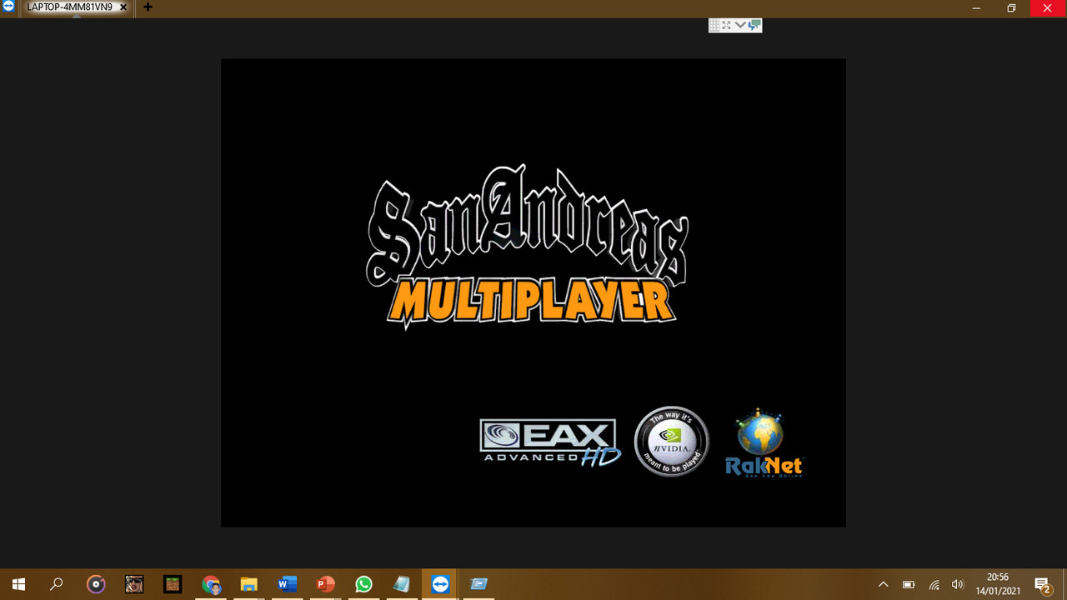This screenshot has width=1067, height=600.
Task: Open clock showing 20:56 14/01/2021
Action: (x=998, y=584)
